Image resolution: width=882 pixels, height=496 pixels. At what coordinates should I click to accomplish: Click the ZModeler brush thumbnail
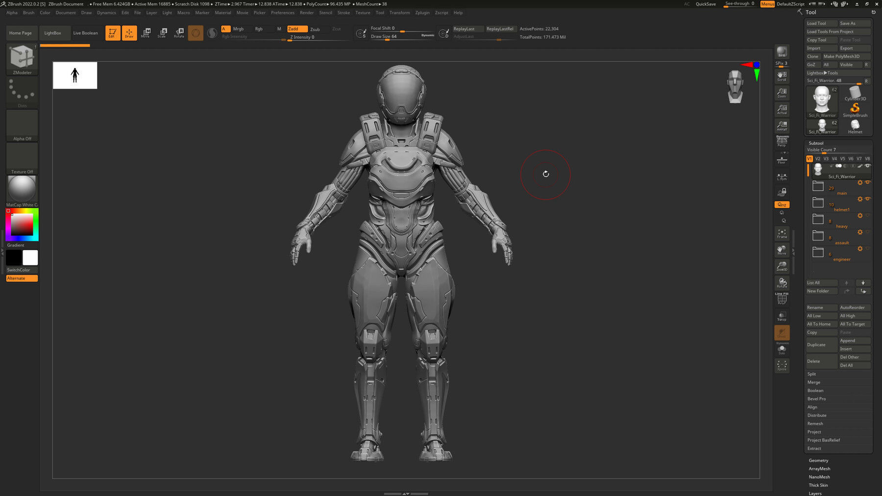(x=22, y=59)
